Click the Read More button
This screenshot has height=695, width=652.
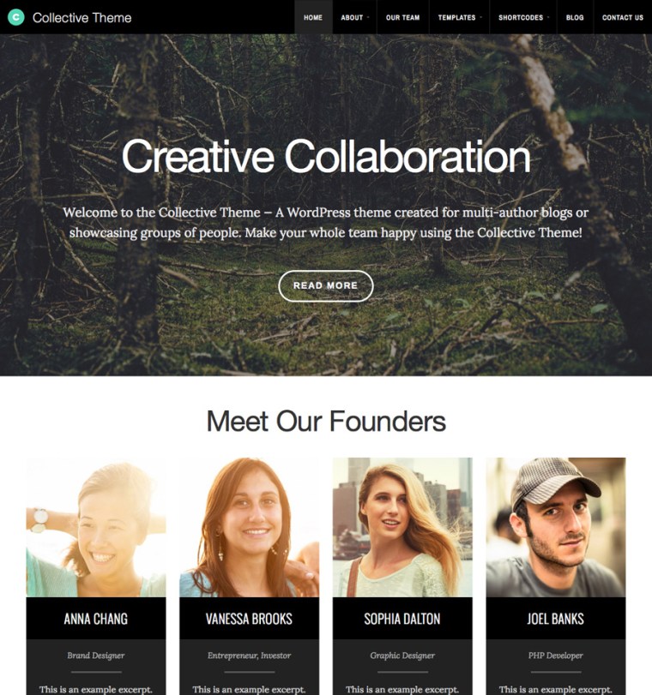tap(326, 286)
